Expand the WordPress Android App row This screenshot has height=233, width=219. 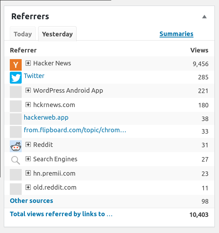coord(28,91)
